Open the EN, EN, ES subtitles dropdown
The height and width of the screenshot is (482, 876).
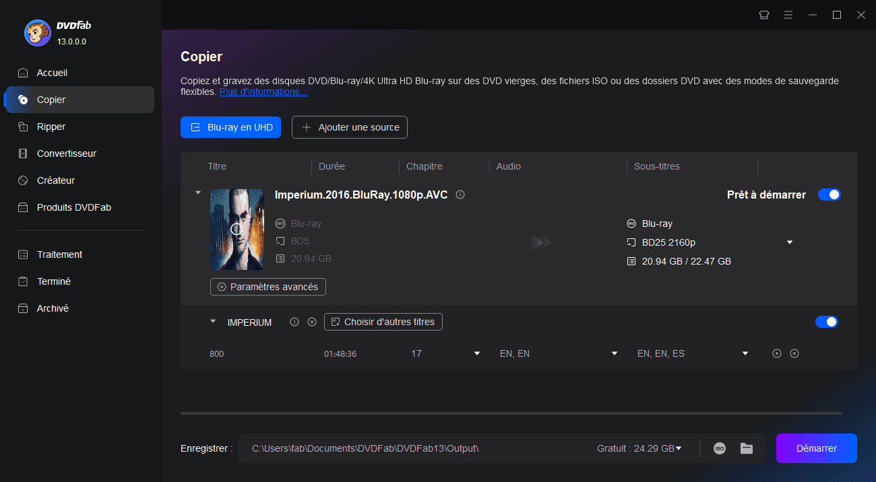(745, 353)
